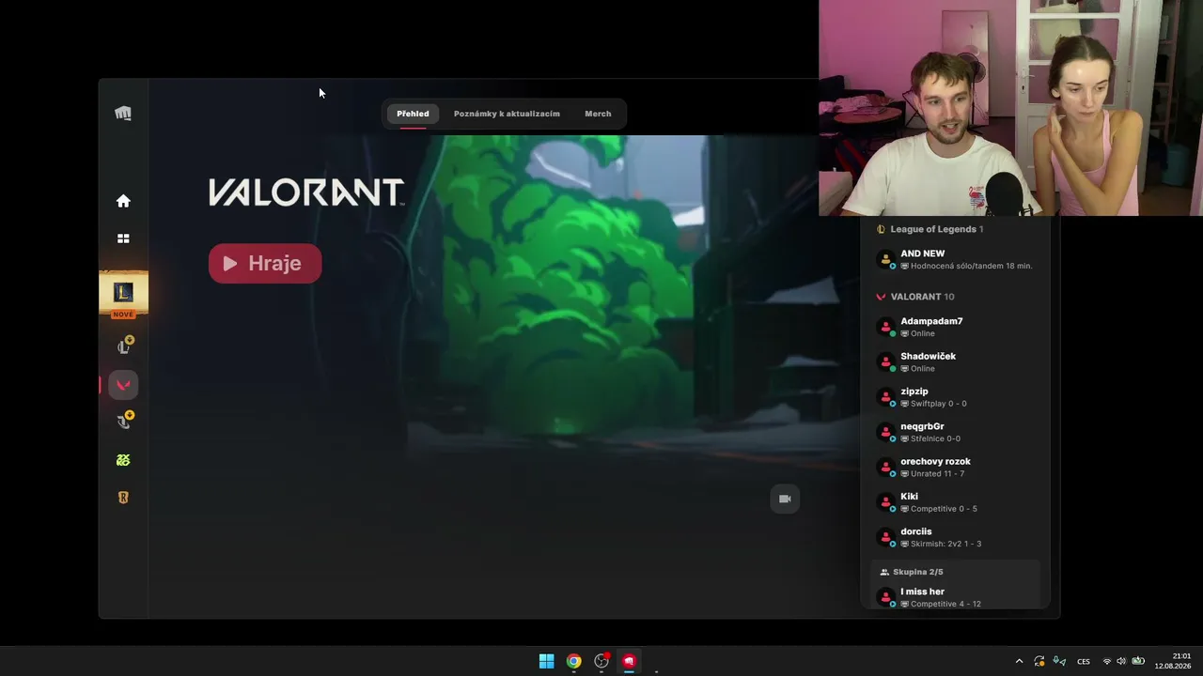
Task: Click Shadowiček's avatar icon
Action: click(885, 361)
